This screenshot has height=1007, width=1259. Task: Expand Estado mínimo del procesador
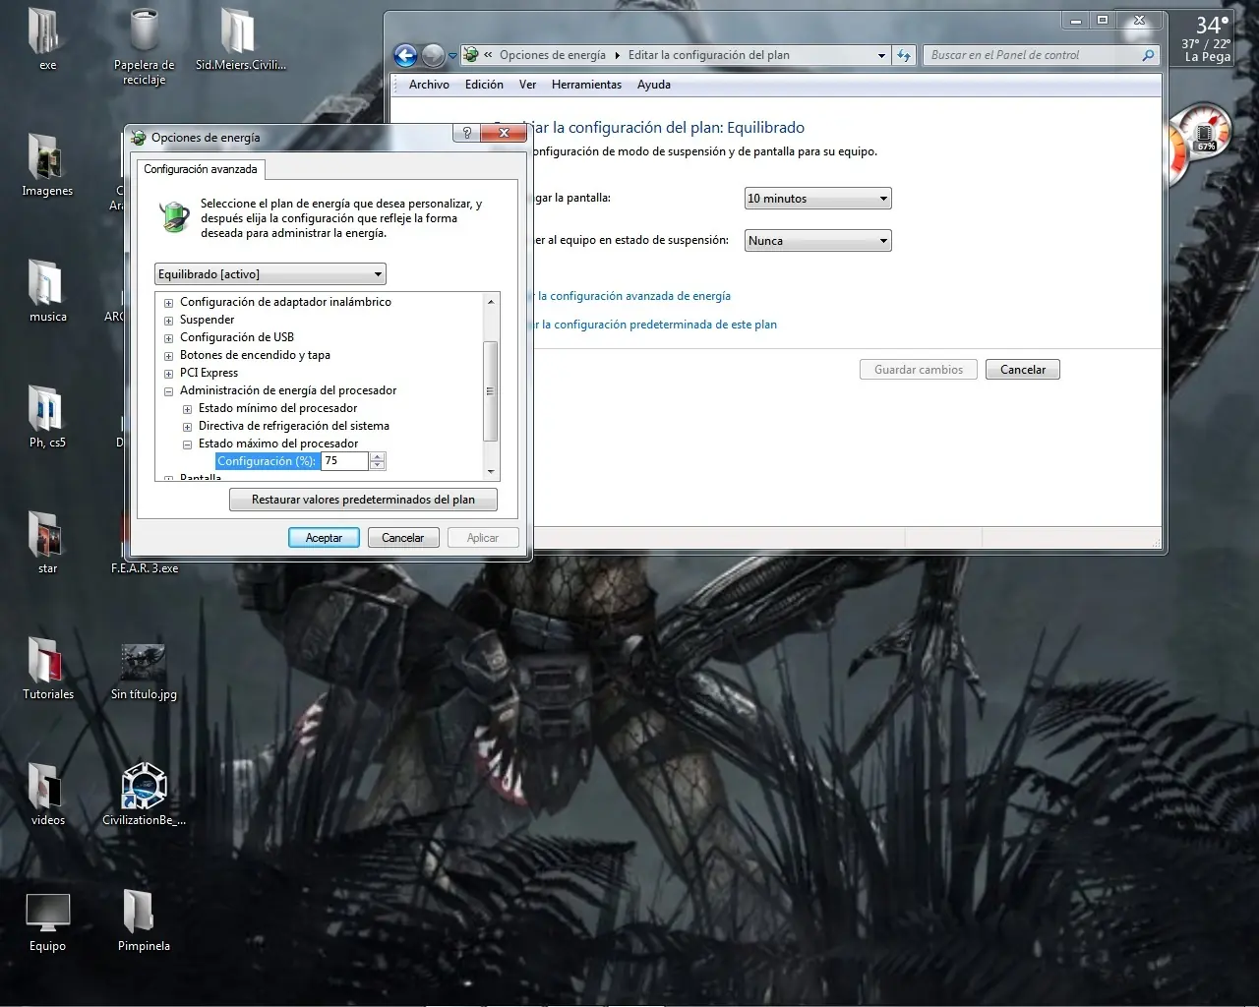[x=187, y=409]
